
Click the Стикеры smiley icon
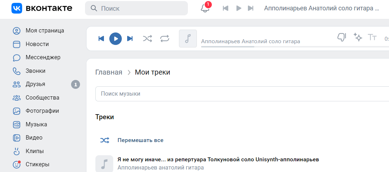(16, 164)
